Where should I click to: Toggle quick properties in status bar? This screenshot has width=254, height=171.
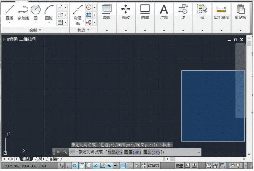click(130, 166)
